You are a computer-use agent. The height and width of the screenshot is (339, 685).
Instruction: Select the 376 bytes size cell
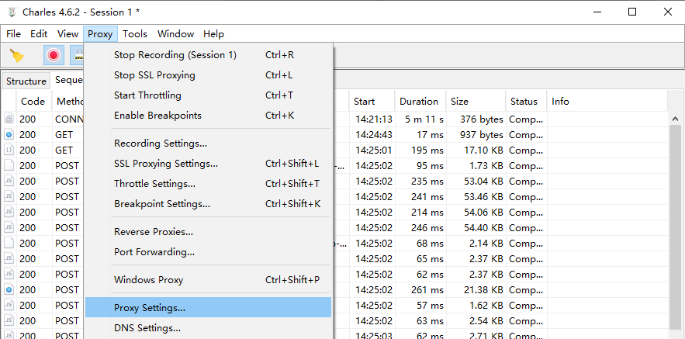[476, 119]
